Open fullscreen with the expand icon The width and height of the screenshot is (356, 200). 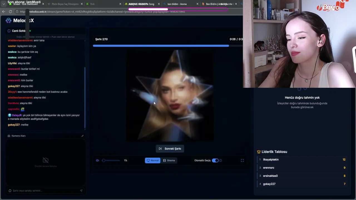(242, 160)
